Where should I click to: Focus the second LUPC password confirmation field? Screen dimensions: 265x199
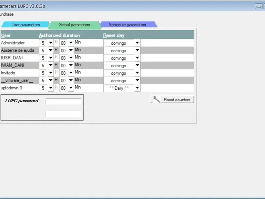(x=63, y=114)
